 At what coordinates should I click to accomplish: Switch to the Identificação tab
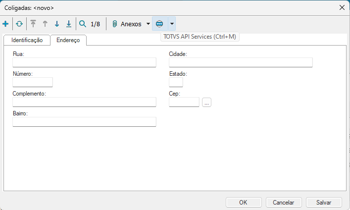tap(27, 40)
